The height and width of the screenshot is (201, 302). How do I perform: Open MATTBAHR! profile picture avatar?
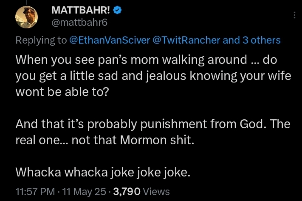tap(27, 17)
